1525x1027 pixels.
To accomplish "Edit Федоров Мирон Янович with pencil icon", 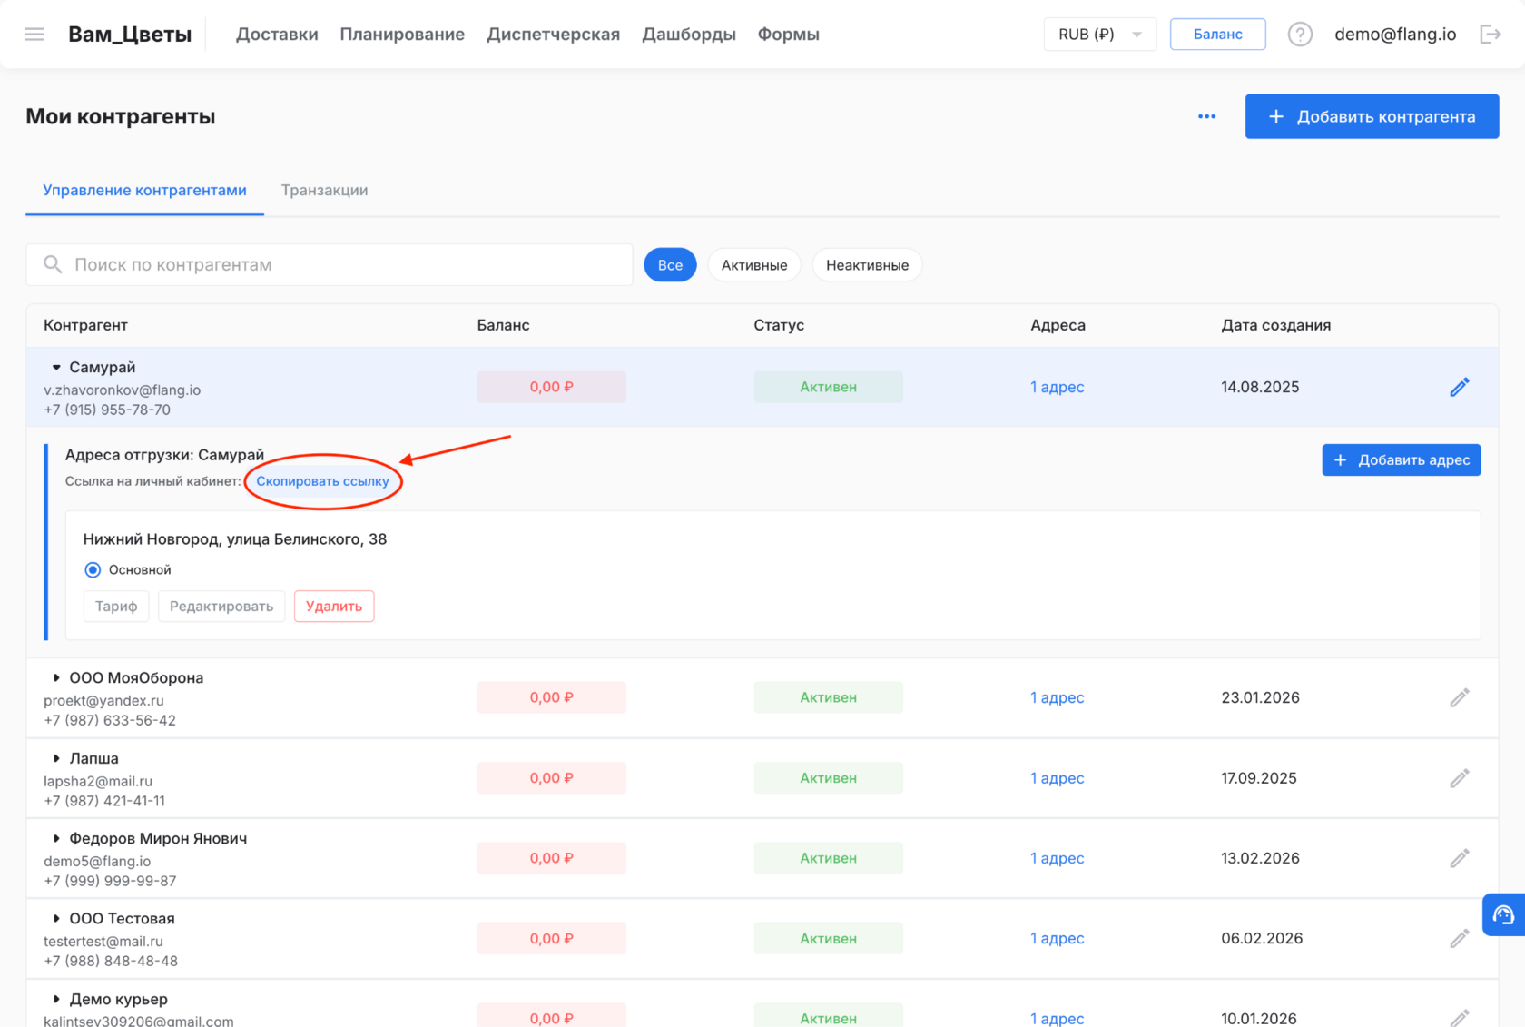I will 1460,858.
